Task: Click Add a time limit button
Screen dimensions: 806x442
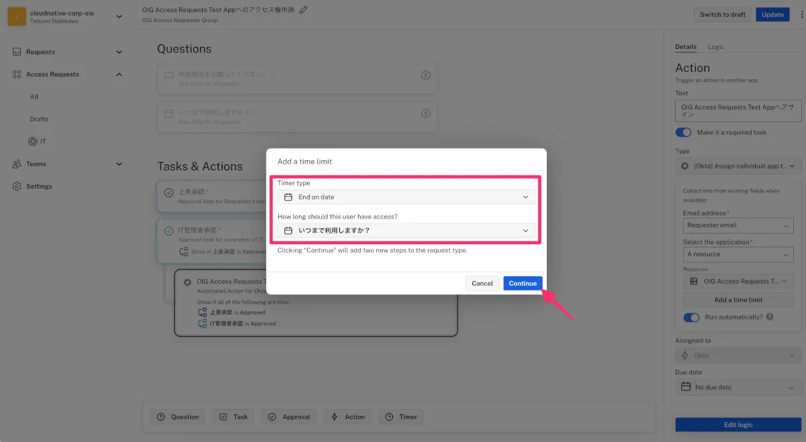Action: (738, 300)
